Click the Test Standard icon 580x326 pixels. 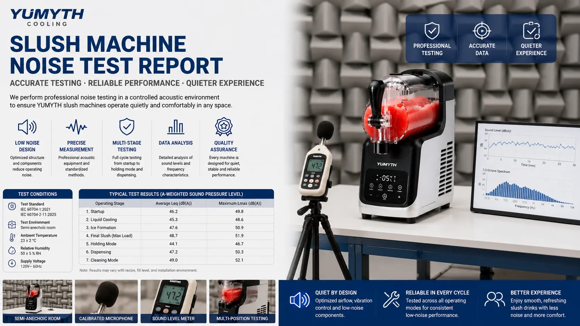click(x=12, y=206)
